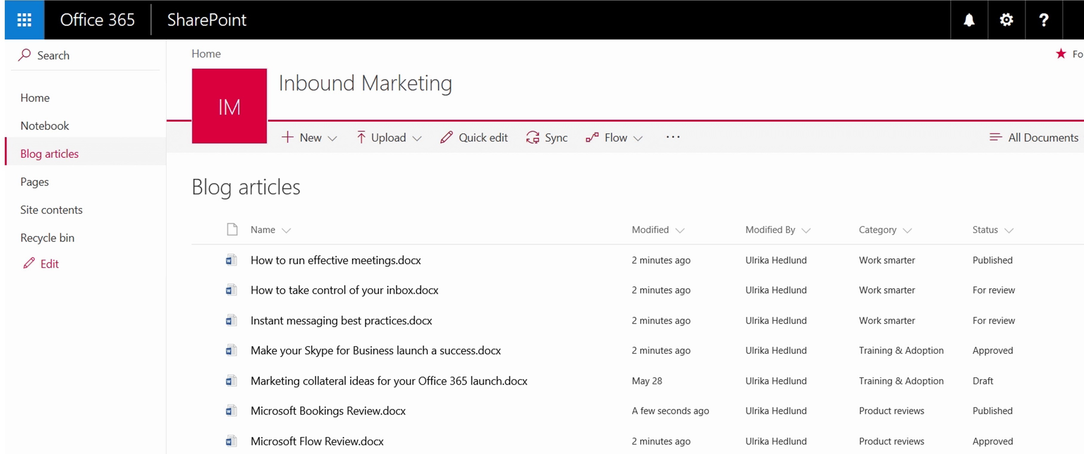
Task: Open the Office 365 app launcher grid
Action: click(24, 20)
